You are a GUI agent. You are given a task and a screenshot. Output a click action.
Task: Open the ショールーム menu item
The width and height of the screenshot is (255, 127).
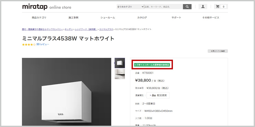(x=108, y=18)
